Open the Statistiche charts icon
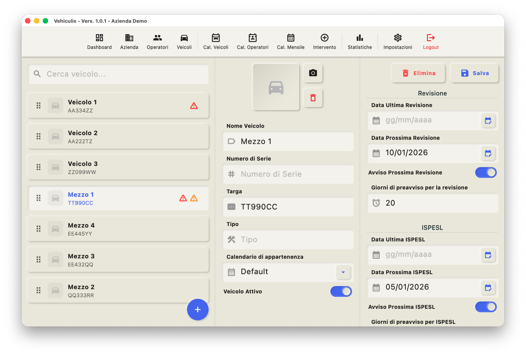The image size is (526, 355). point(360,42)
